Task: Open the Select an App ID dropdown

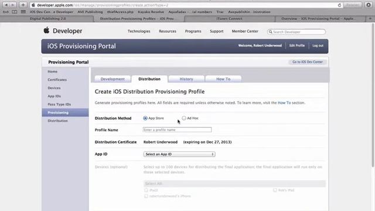Action: [x=179, y=154]
